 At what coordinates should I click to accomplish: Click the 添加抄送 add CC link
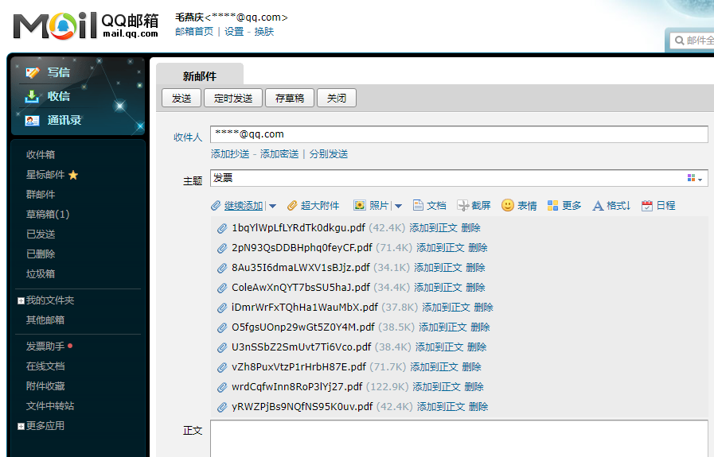230,154
